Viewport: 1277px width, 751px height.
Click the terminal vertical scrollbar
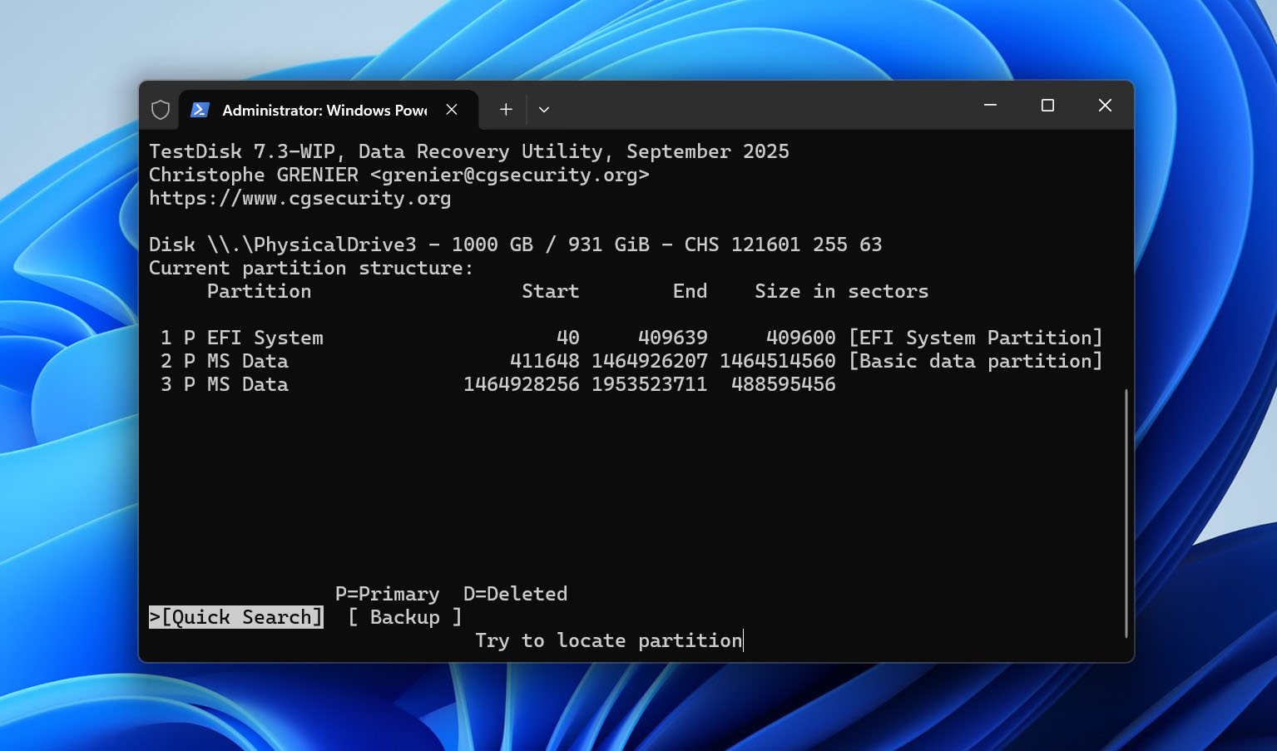pos(1126,512)
